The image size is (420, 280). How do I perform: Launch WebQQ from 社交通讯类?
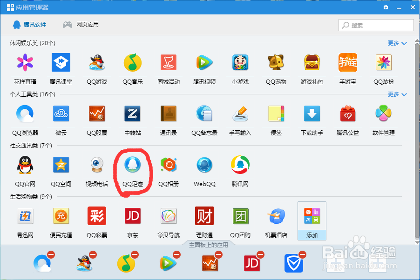tap(204, 165)
